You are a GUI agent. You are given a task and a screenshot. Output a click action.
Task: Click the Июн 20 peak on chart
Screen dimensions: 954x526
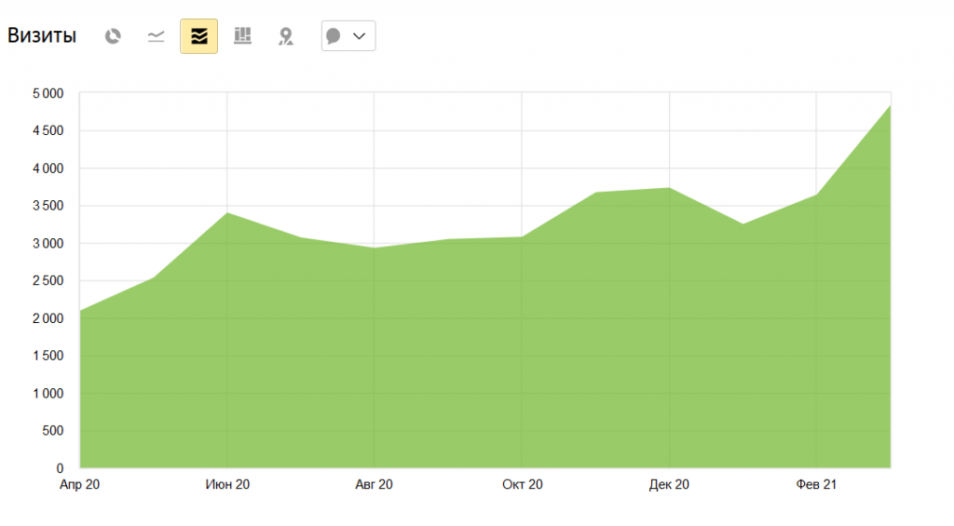tap(227, 213)
